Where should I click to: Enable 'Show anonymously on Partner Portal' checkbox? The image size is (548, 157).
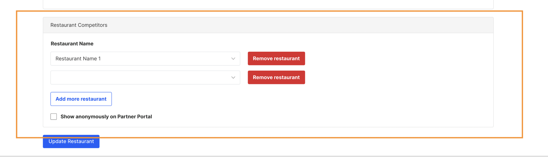[54, 117]
